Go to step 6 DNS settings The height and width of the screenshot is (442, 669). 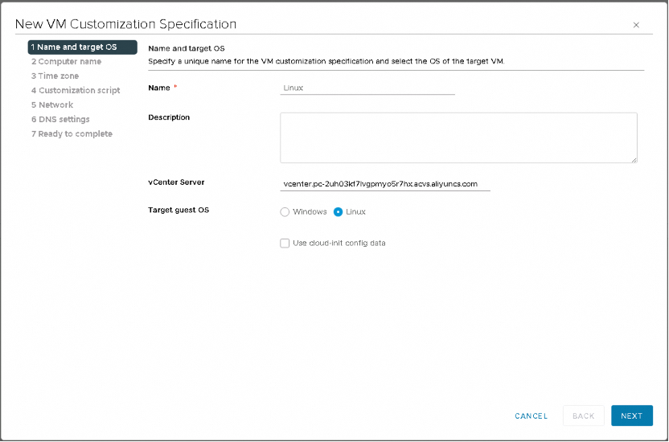(x=60, y=120)
